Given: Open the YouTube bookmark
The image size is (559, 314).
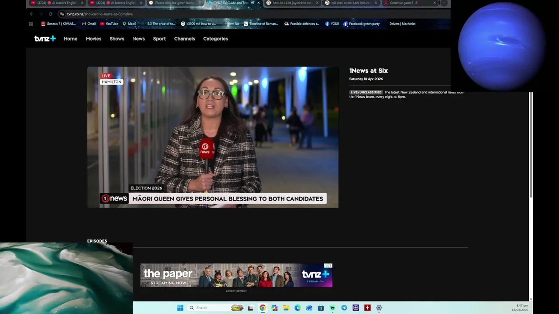Looking at the screenshot, I should point(109,24).
